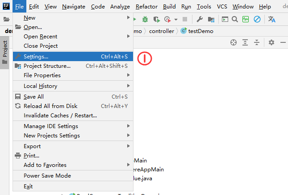Run with Coverage toolbar icon
Viewport: 288px width, 195px height.
click(x=156, y=20)
